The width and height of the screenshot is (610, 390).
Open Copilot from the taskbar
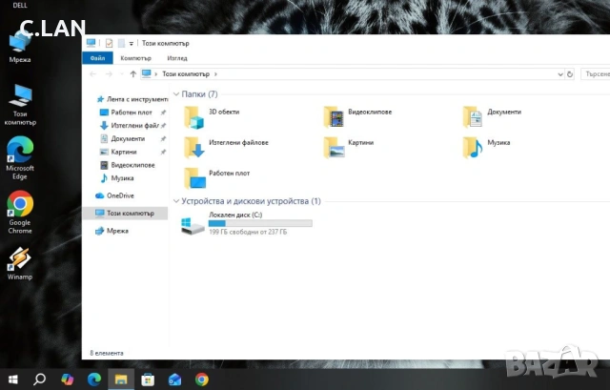coord(67,380)
